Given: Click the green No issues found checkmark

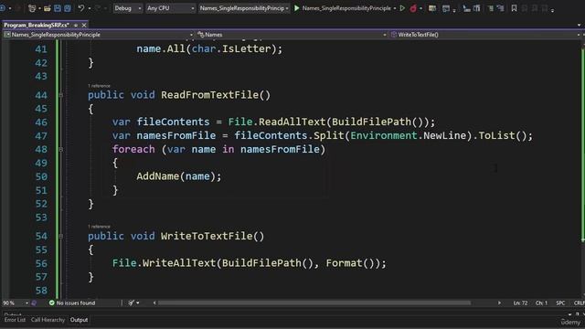Looking at the screenshot, I should coord(52,302).
